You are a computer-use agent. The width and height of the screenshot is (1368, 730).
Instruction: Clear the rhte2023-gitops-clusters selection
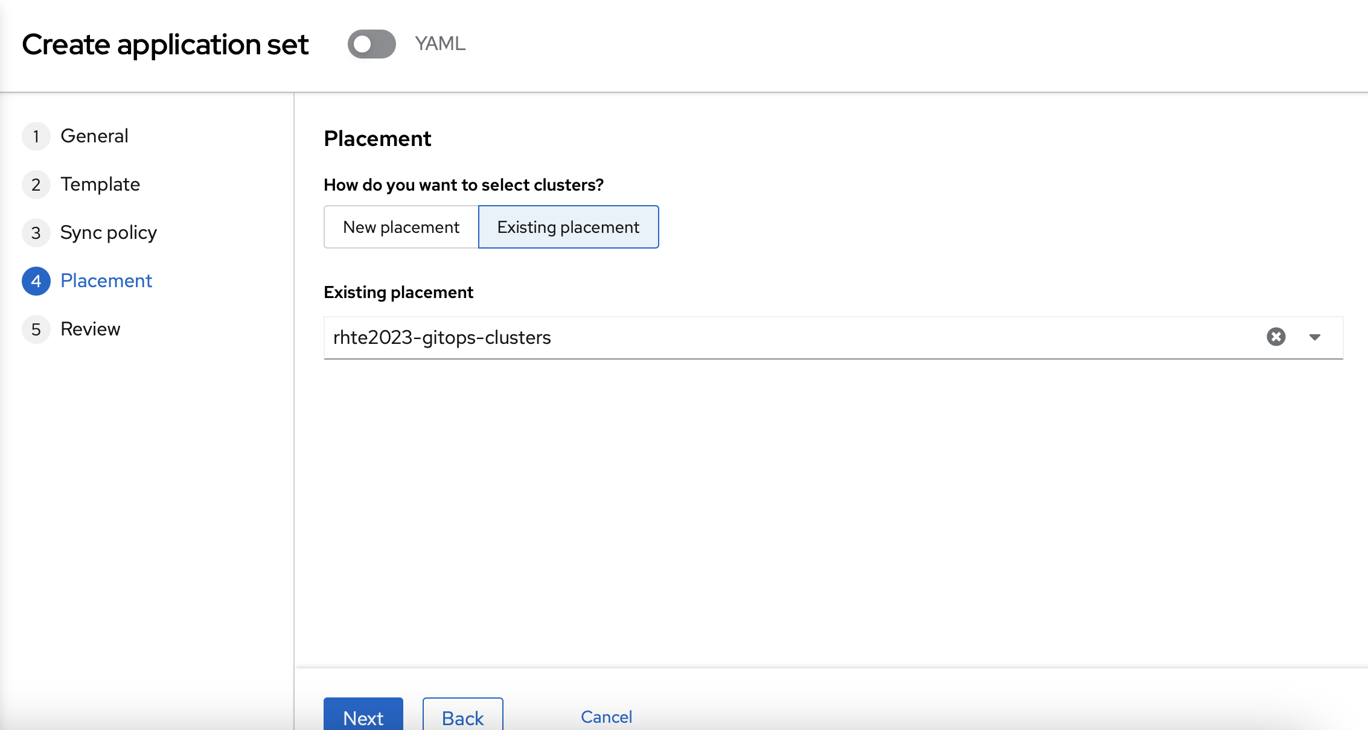pyautogui.click(x=1277, y=337)
